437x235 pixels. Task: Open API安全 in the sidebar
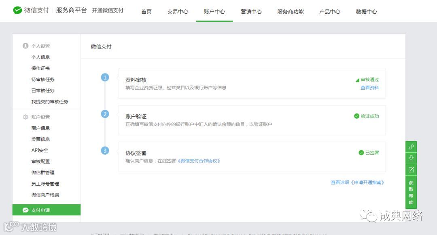point(40,150)
